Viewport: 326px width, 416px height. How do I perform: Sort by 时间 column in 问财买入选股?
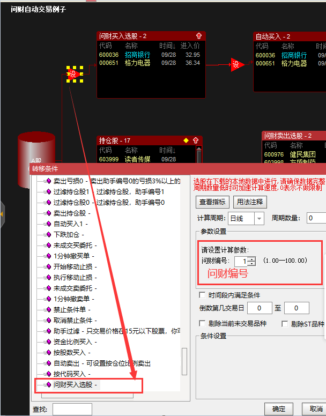tap(167, 46)
